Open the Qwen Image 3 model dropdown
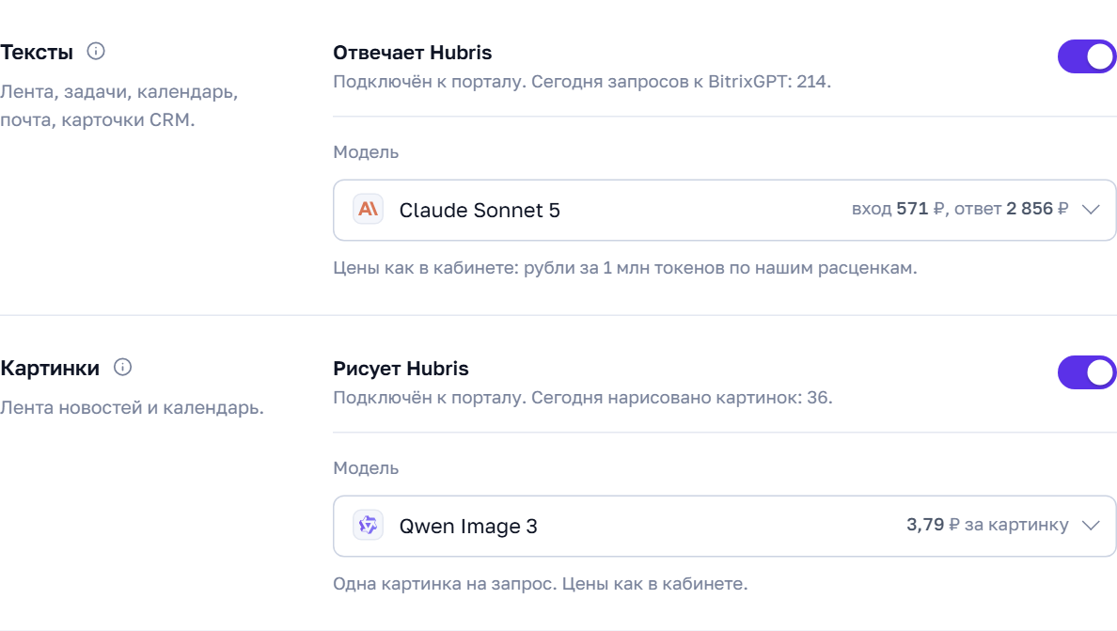This screenshot has height=631, width=1117. tap(725, 527)
